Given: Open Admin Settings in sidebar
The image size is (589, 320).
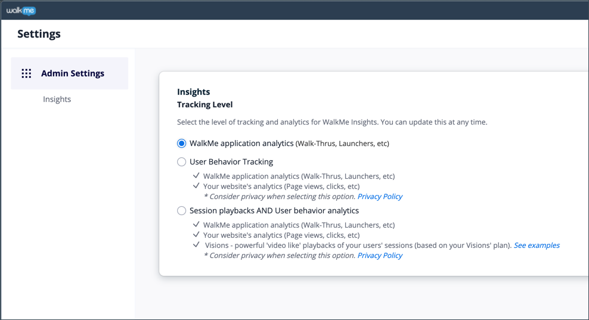Looking at the screenshot, I should [70, 73].
